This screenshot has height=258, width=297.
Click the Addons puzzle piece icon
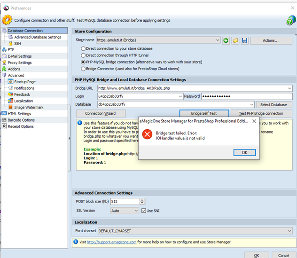coord(4,69)
